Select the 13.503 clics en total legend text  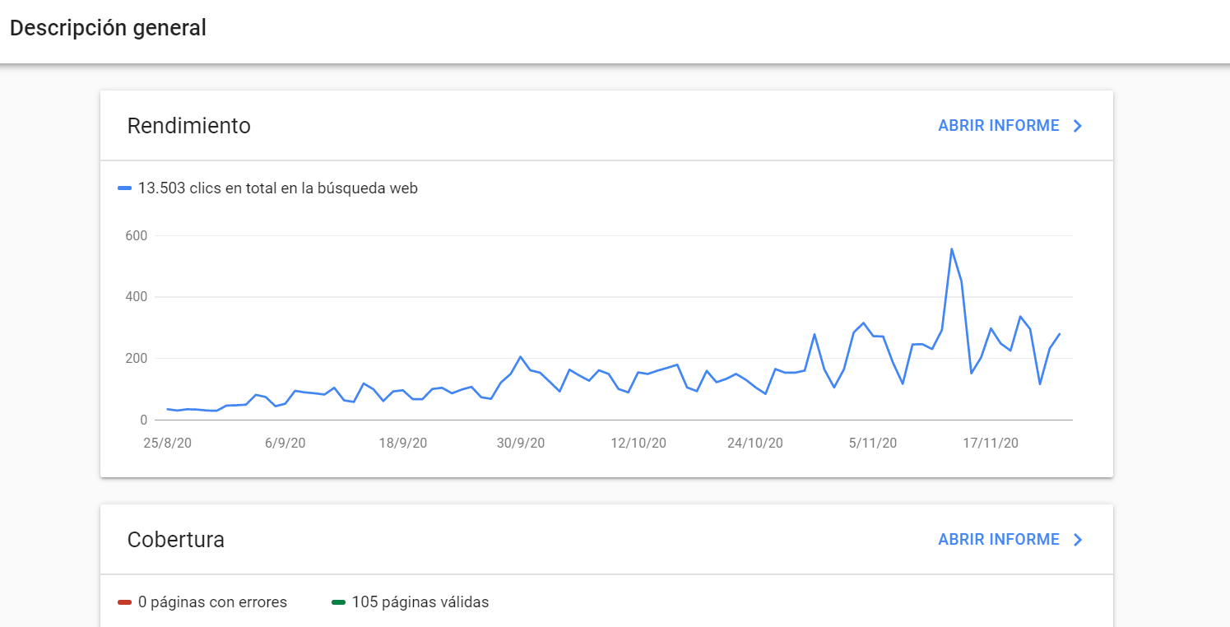pyautogui.click(x=278, y=188)
